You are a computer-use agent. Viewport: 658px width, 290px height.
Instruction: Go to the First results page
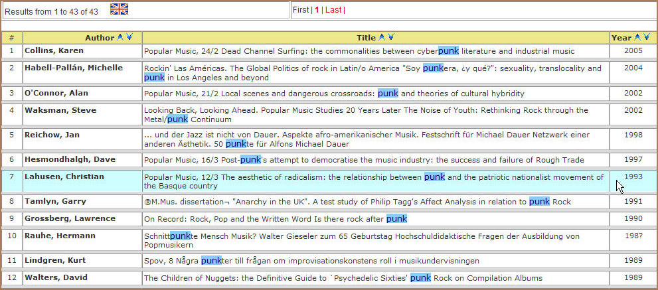(x=301, y=10)
